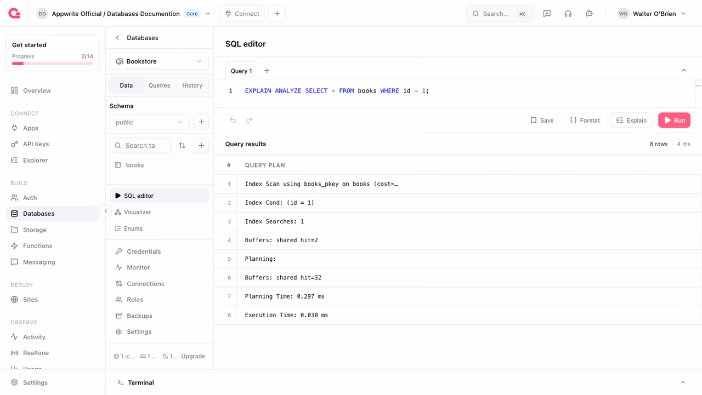Image resolution: width=702 pixels, height=395 pixels.
Task: Open database Monitor
Action: pyautogui.click(x=159, y=267)
